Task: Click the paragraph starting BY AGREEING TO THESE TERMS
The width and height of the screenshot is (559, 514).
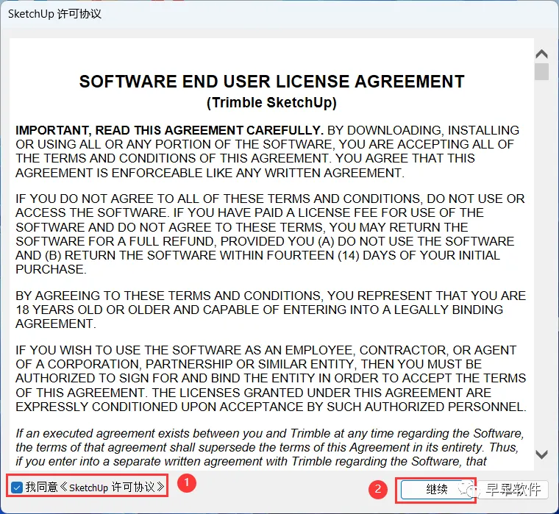Action: [271, 310]
